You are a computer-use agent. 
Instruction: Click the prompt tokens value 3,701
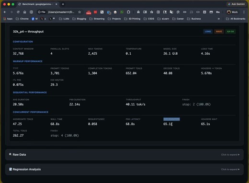click(x=55, y=73)
